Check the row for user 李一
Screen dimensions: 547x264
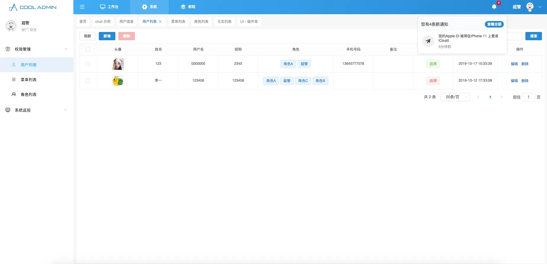point(88,81)
